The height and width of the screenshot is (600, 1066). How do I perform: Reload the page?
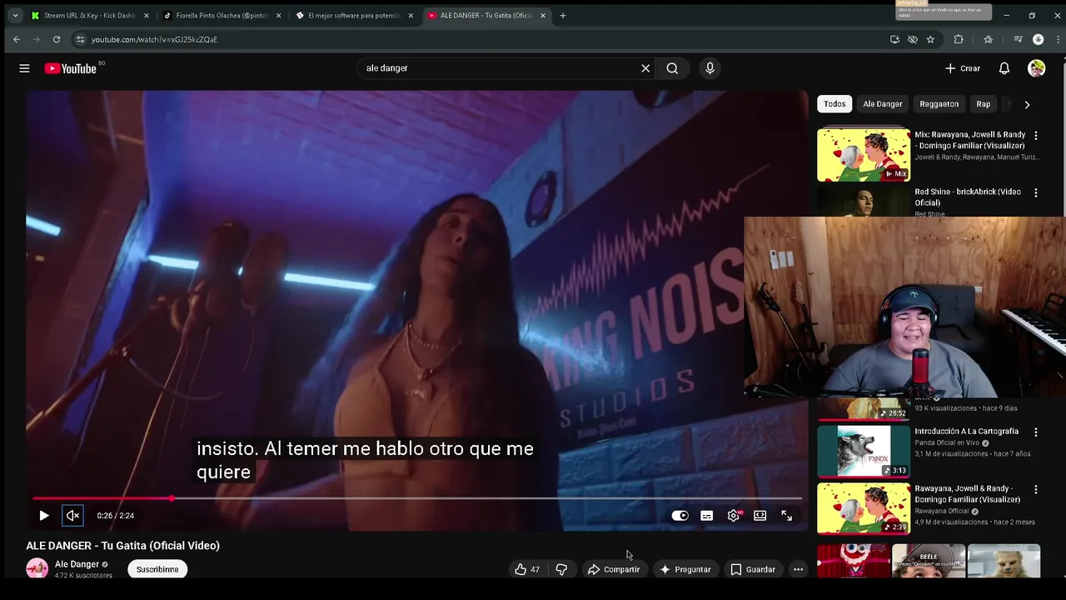tap(57, 39)
